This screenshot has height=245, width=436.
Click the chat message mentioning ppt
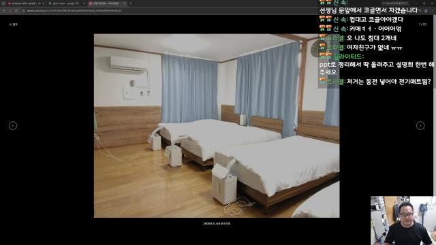click(x=377, y=68)
